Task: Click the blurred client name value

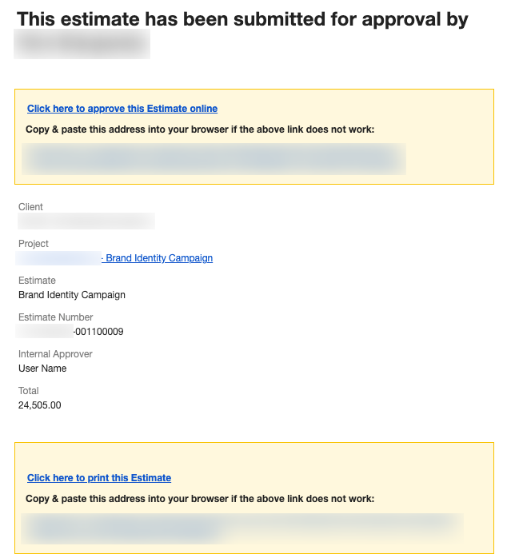Action: [x=86, y=221]
